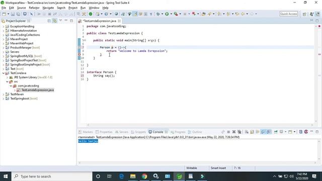
Task: Select the TestMaven project
Action: 17,94
